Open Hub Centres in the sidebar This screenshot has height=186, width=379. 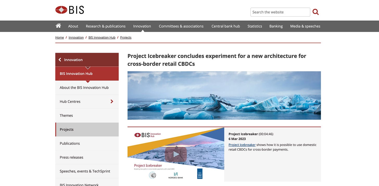[87, 102]
